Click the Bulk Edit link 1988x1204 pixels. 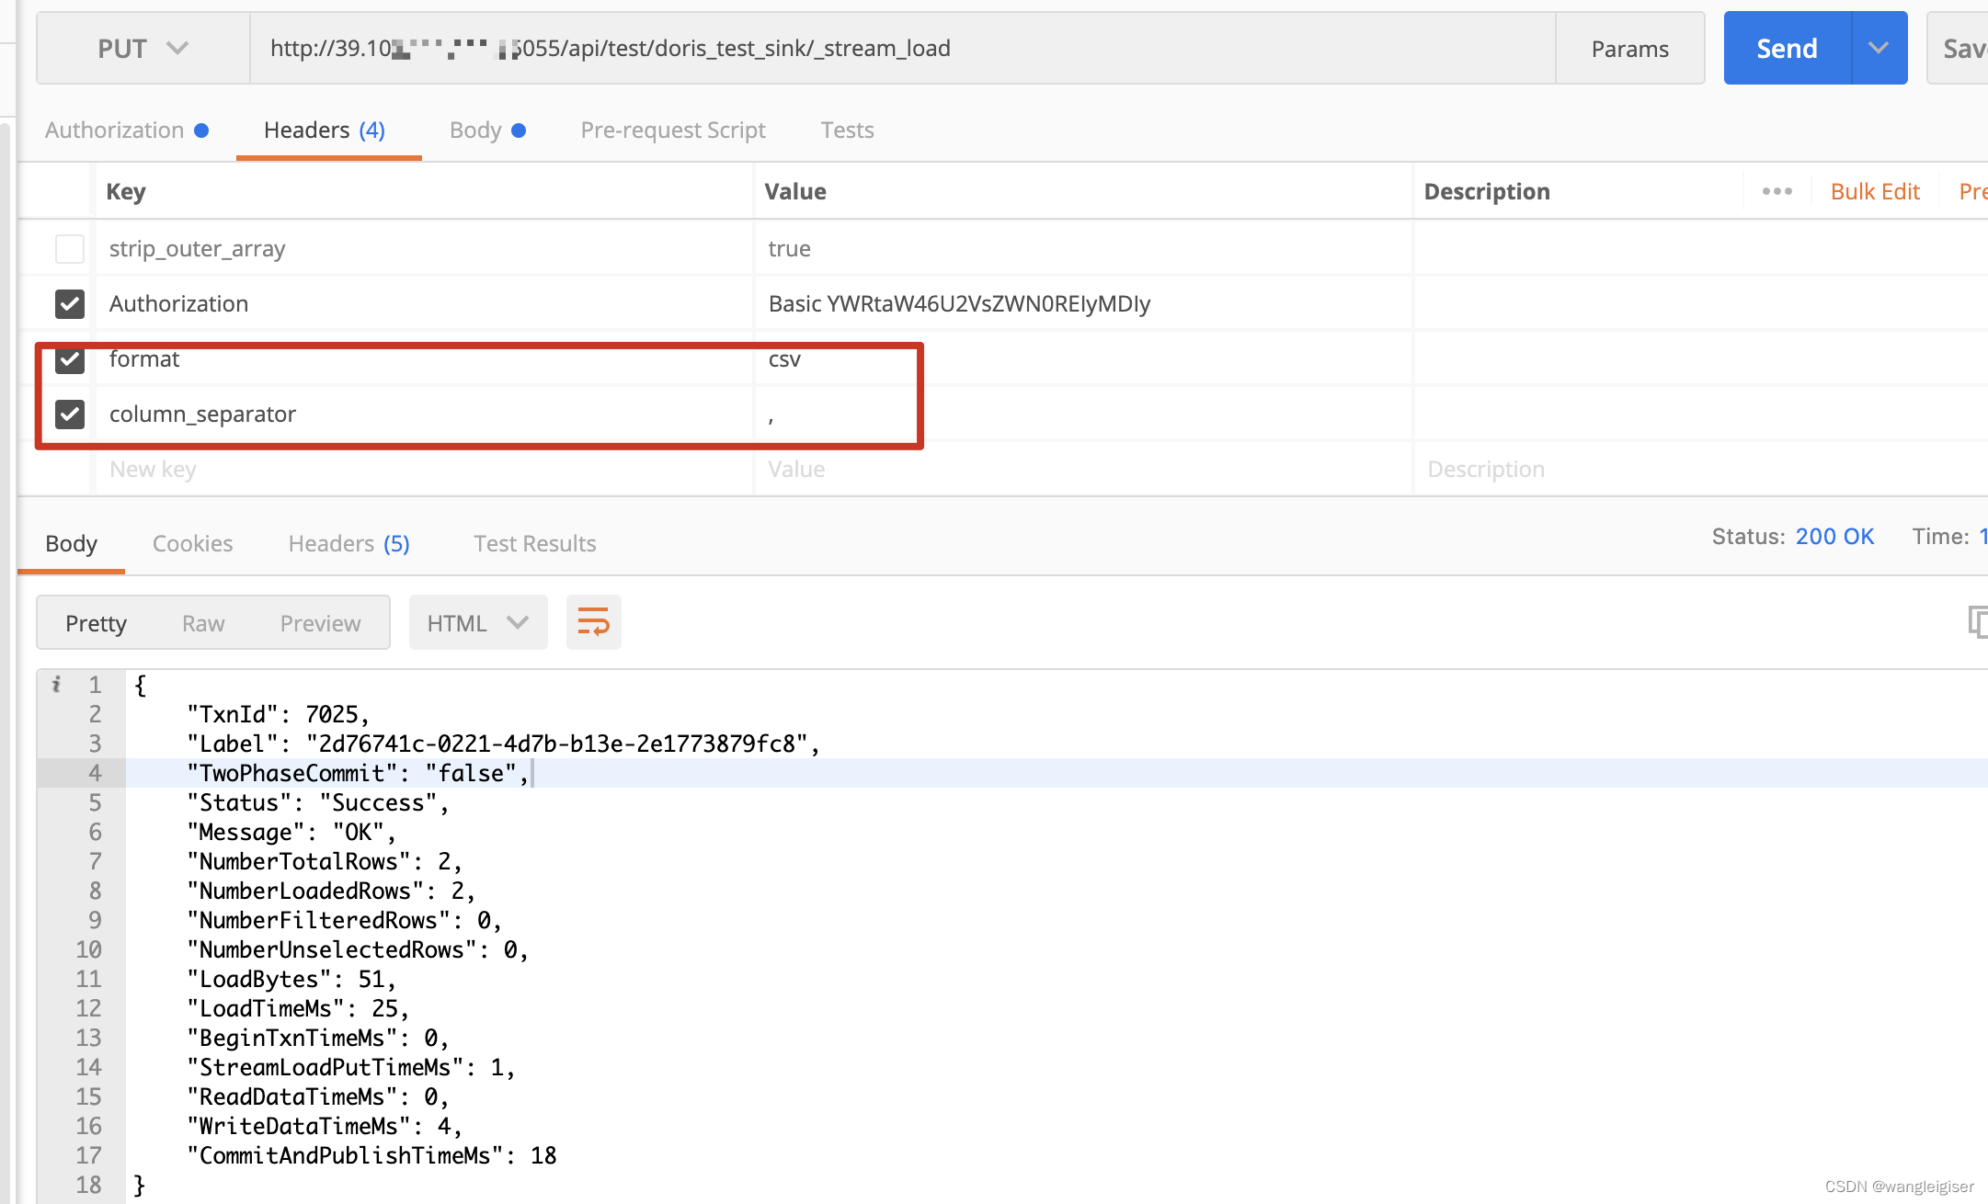pyautogui.click(x=1874, y=191)
